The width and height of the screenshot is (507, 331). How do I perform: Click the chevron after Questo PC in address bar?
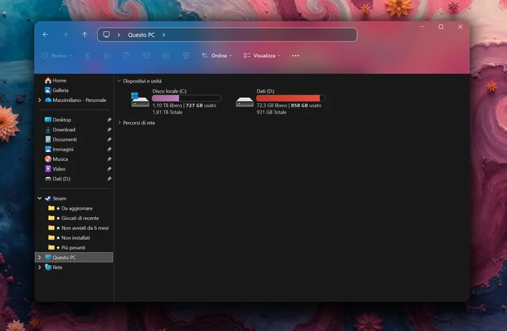coord(164,35)
